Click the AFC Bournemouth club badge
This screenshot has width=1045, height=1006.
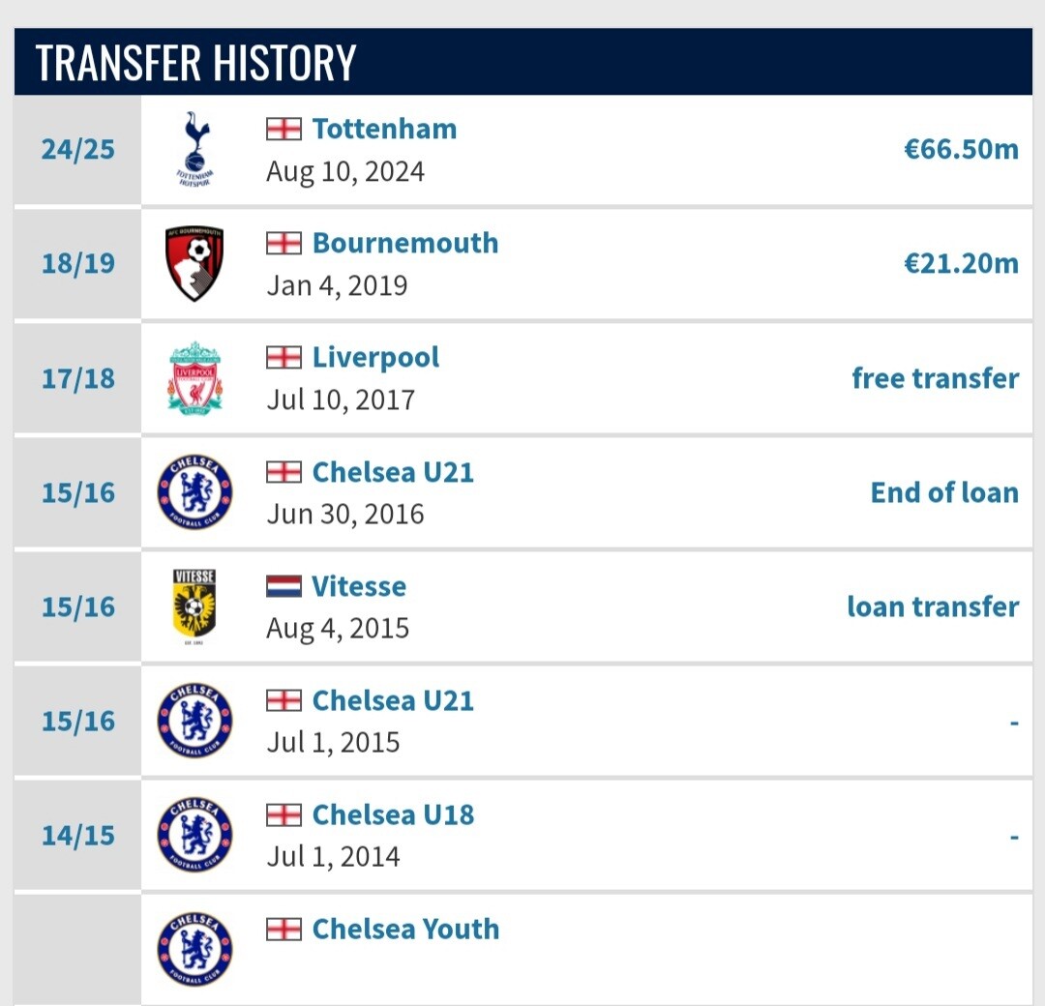(x=194, y=264)
